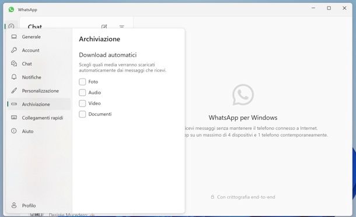Viewport: 356px width, 217px height.
Task: Click the laptop icon beside Generale
Action: point(14,37)
